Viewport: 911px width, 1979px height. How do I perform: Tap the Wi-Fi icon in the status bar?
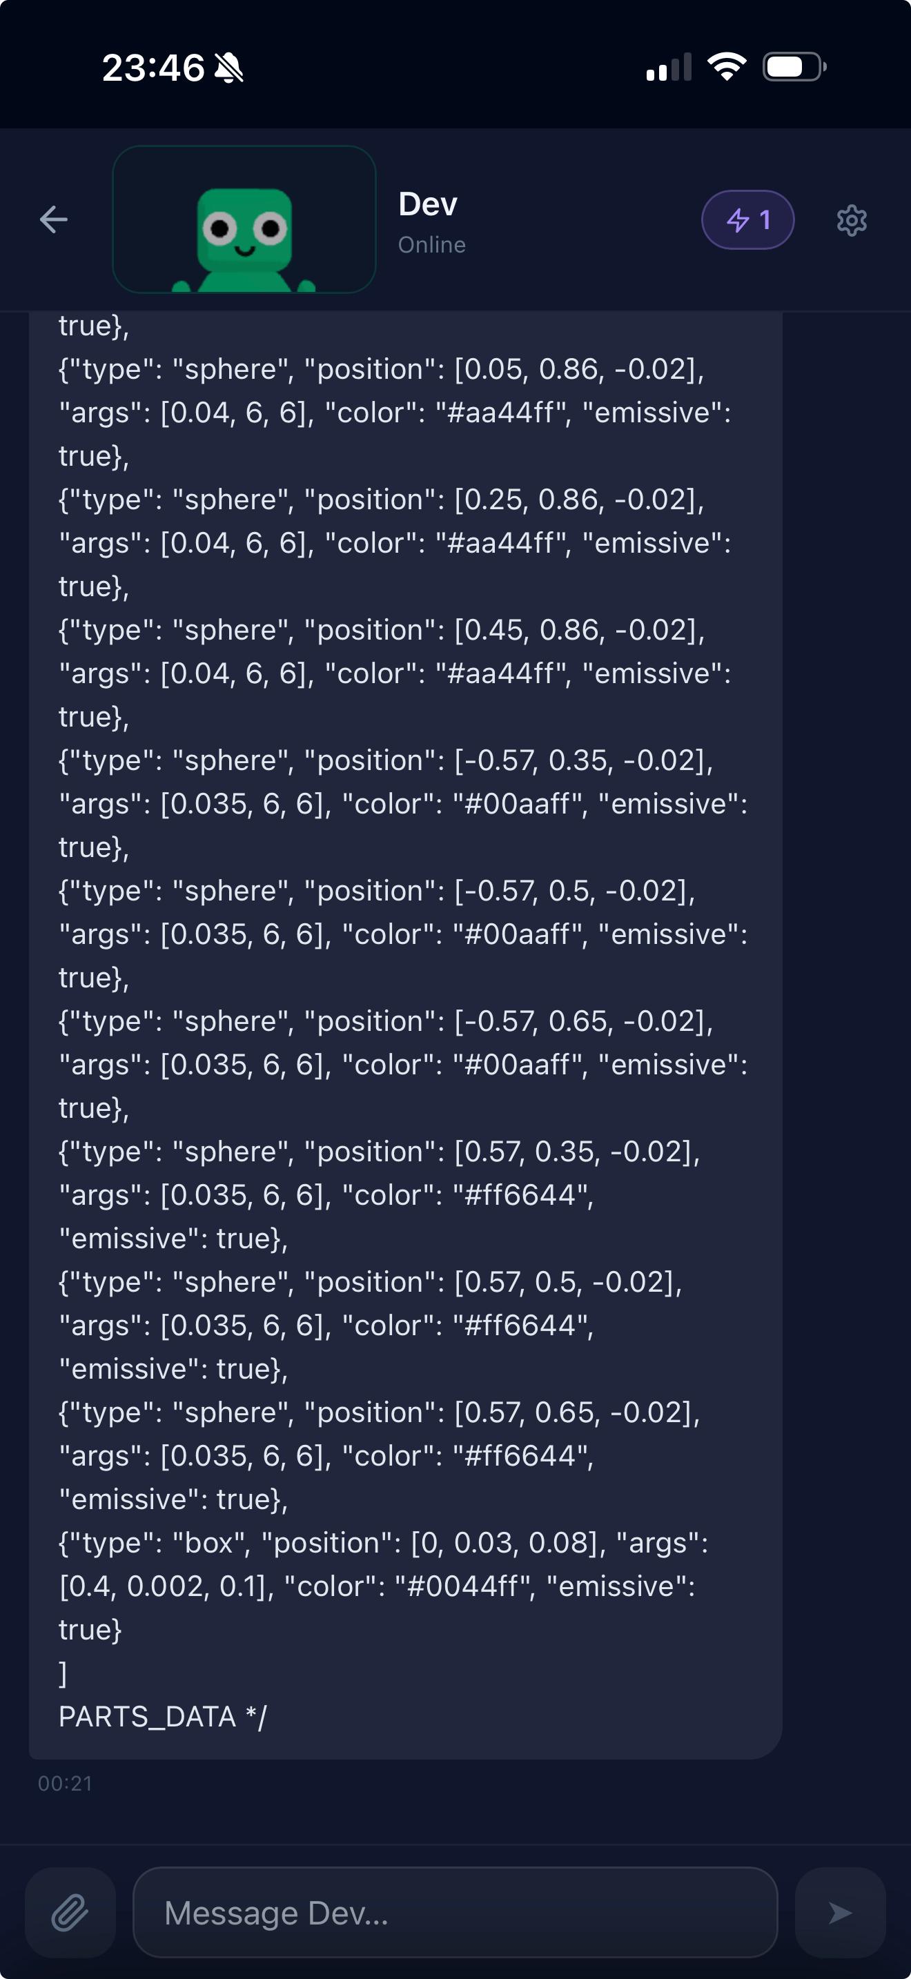tap(727, 67)
